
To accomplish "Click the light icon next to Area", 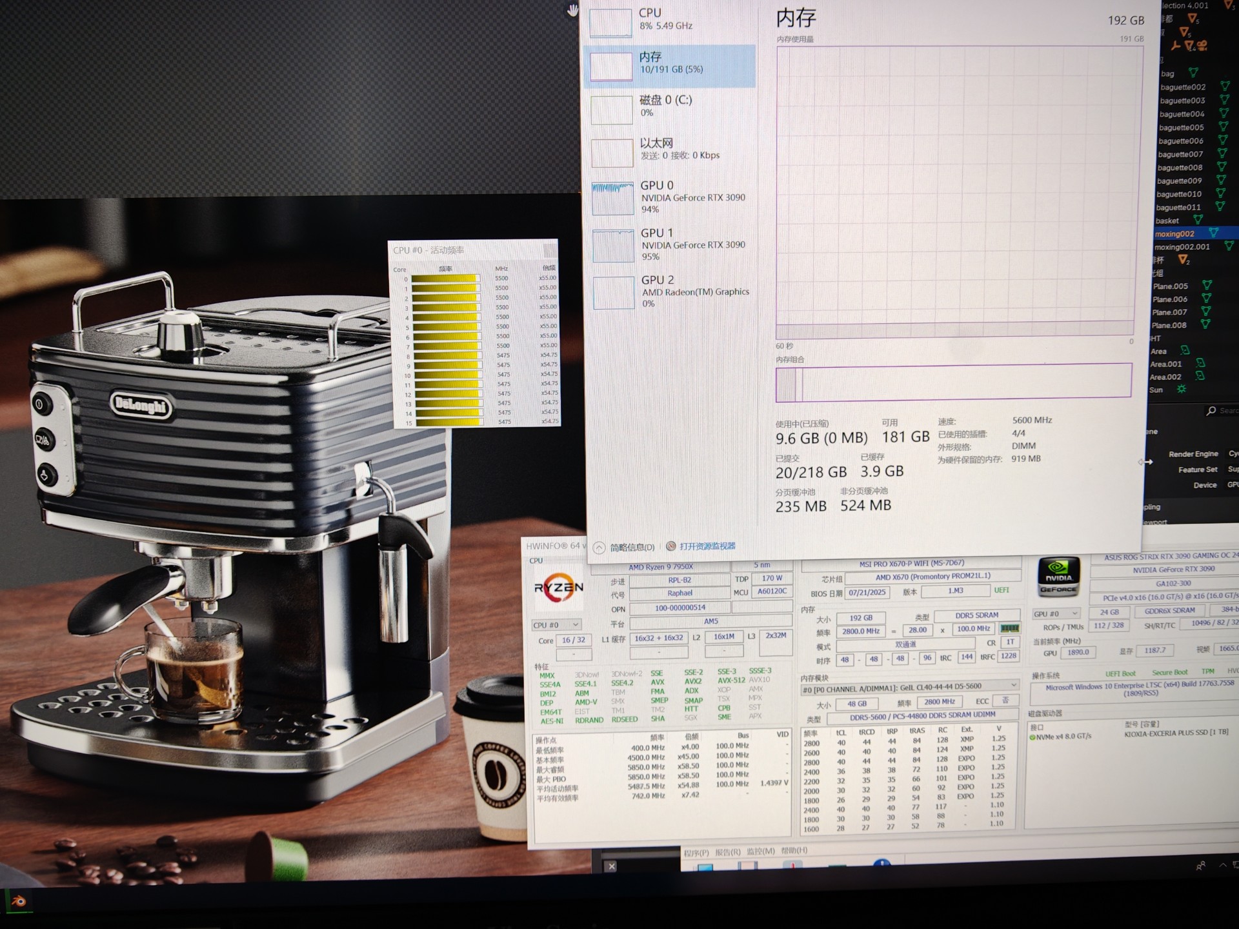I will [1185, 350].
